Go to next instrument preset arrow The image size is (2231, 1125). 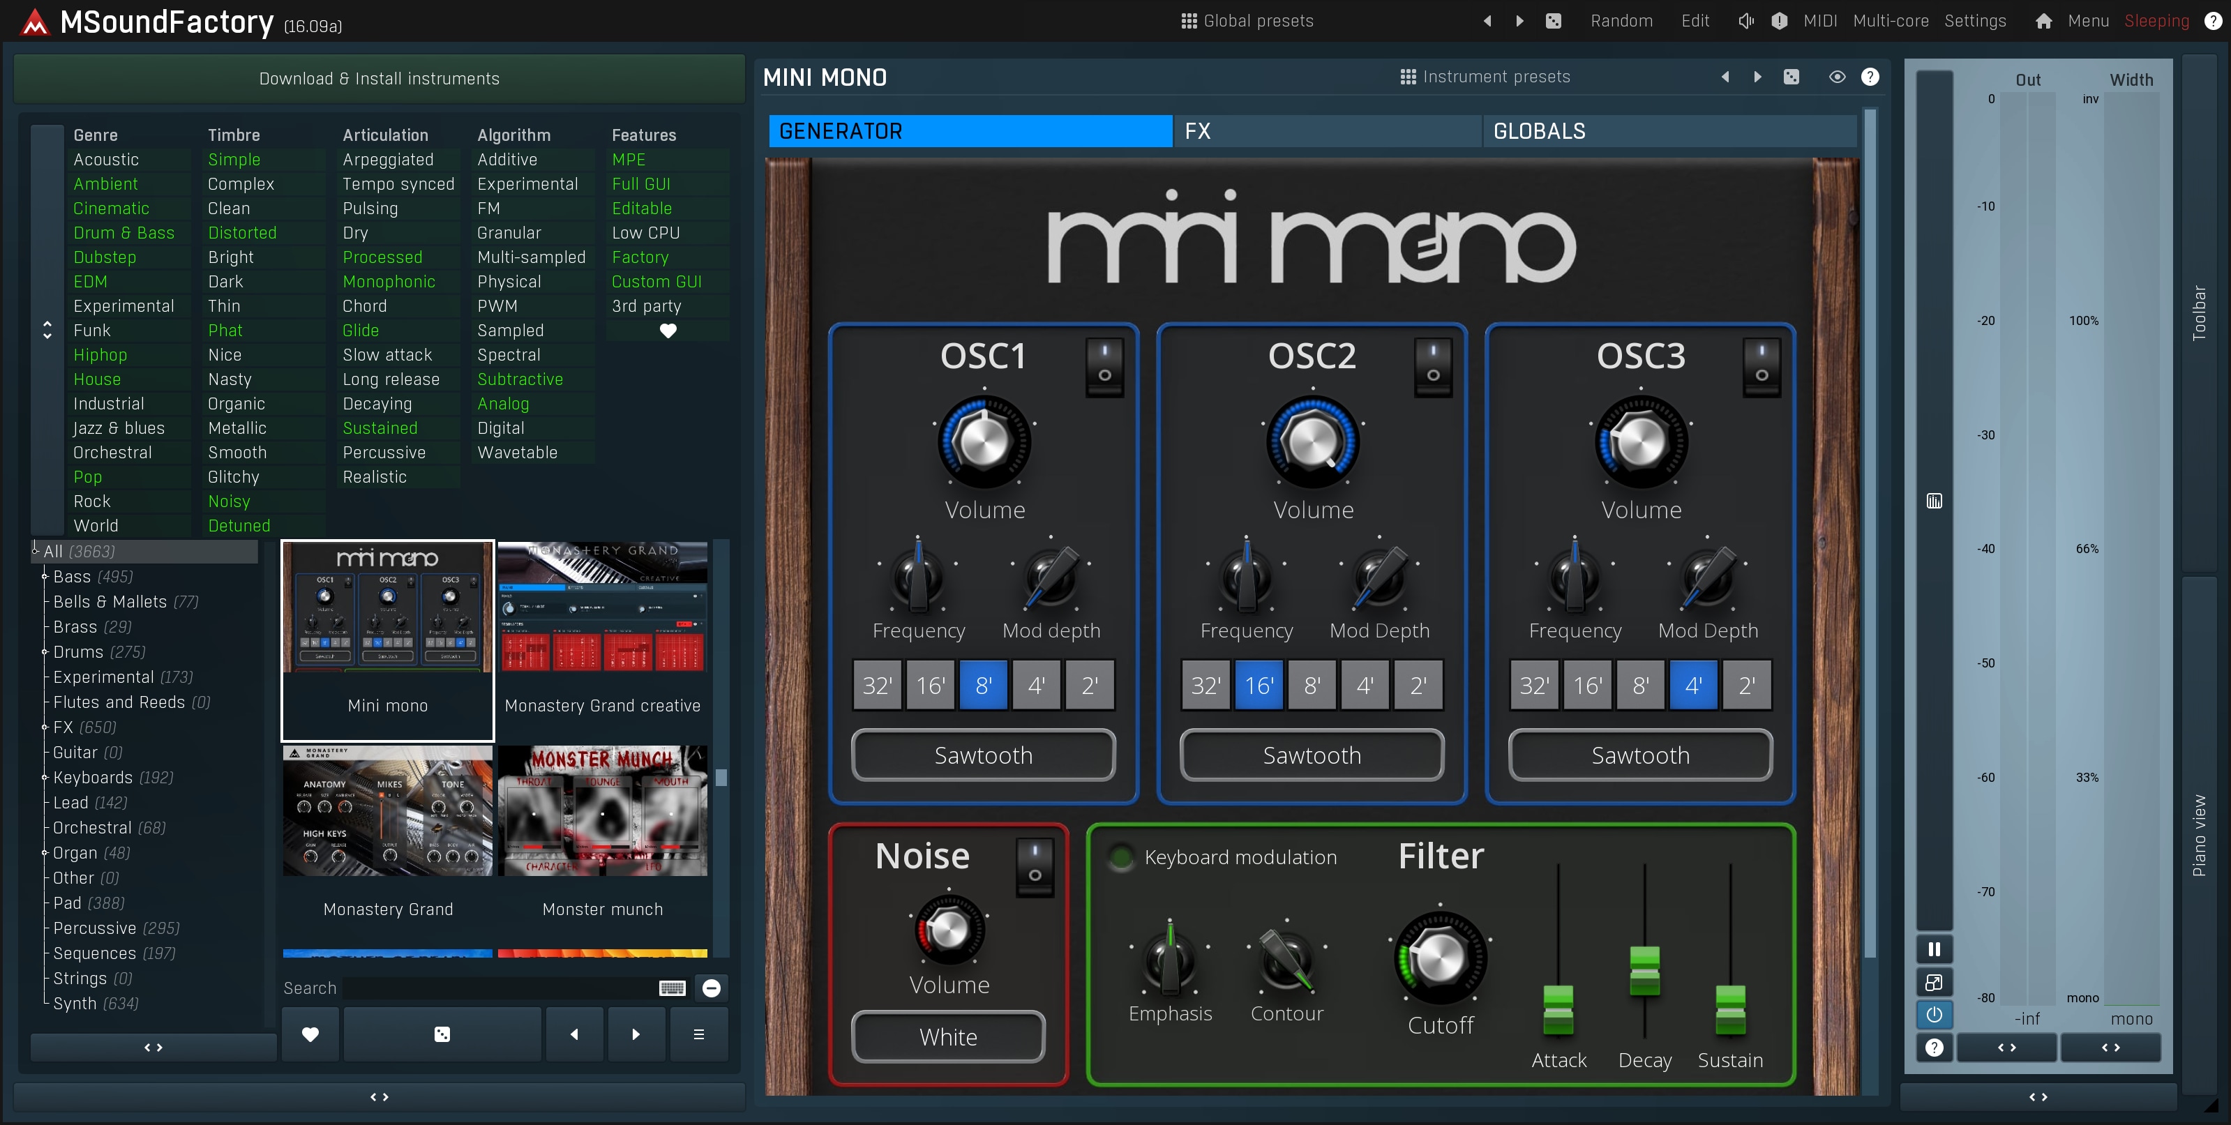click(1757, 77)
